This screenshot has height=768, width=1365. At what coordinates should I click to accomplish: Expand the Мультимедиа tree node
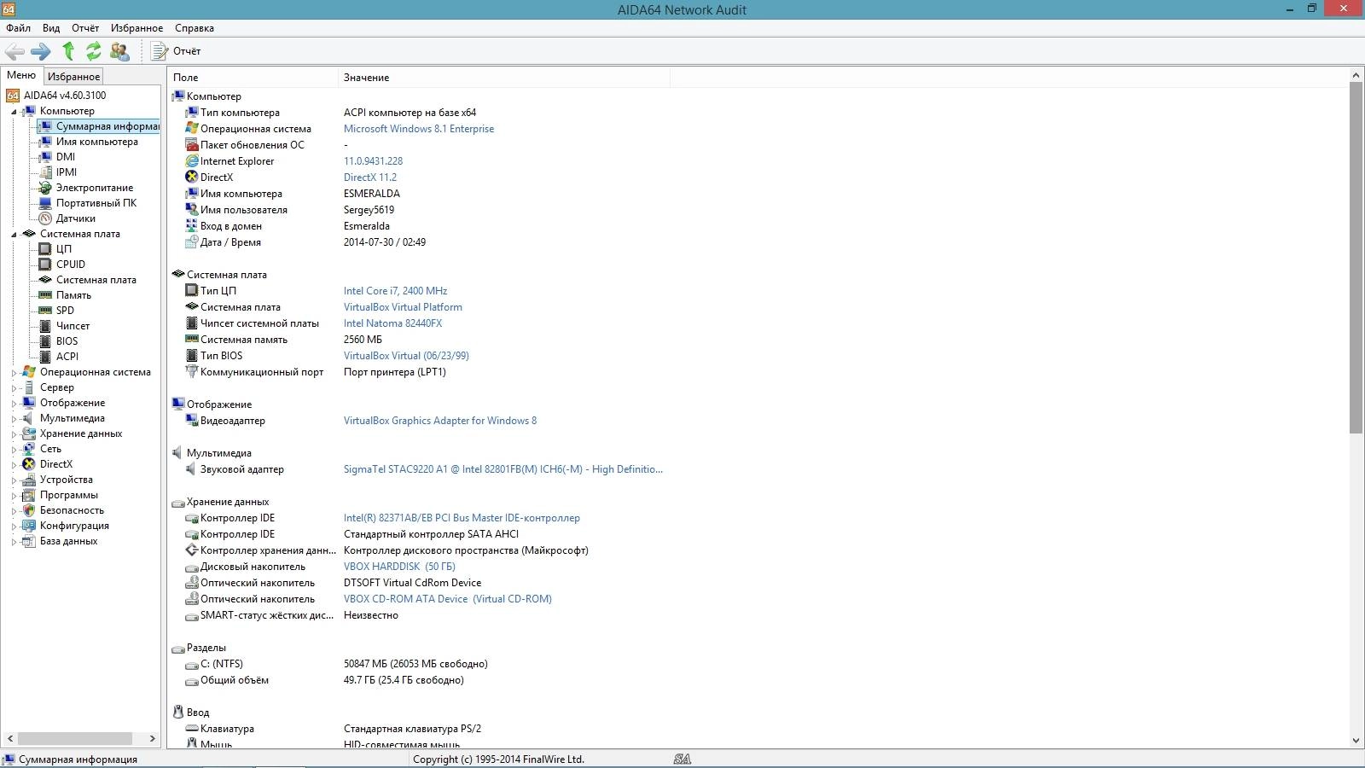coord(14,419)
